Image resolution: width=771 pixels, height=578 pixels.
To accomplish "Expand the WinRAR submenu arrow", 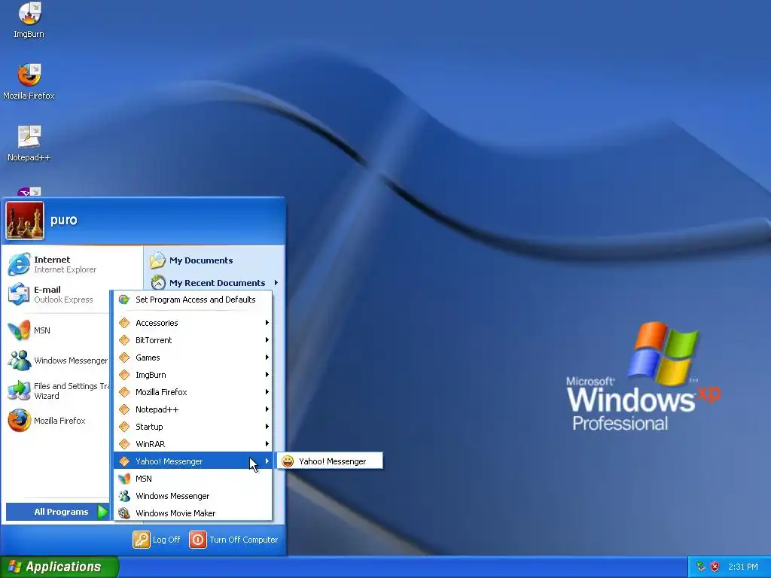I will pos(267,444).
